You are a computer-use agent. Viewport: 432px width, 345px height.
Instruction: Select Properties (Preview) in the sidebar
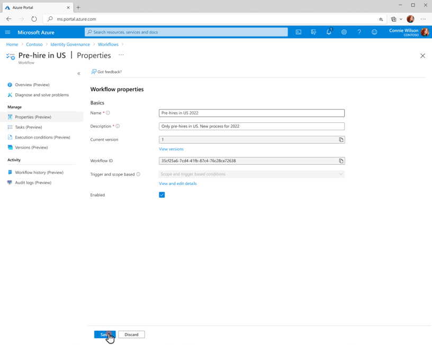pos(42,117)
